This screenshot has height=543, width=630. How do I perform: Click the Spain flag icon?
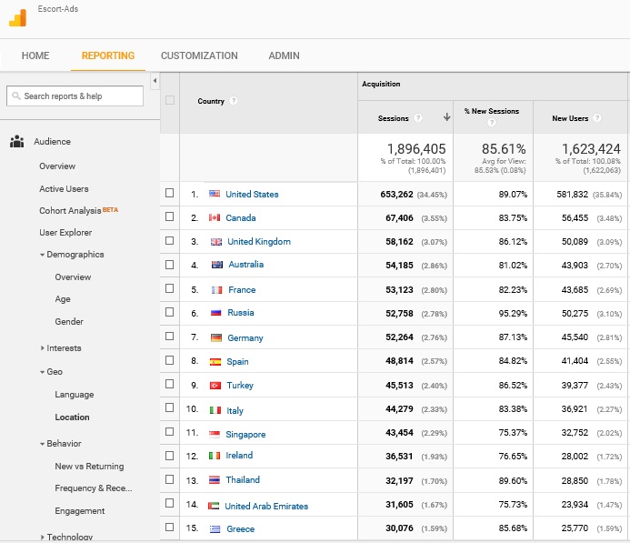(215, 361)
